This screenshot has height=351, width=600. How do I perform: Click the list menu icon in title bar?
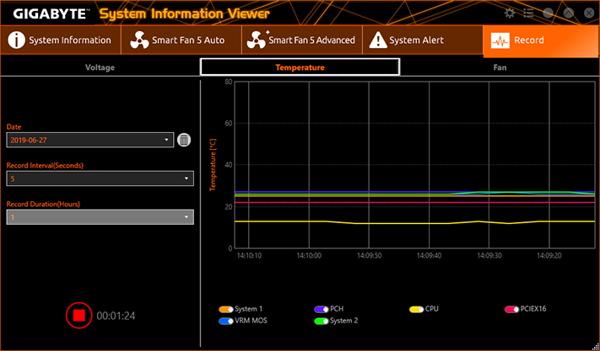click(x=528, y=13)
